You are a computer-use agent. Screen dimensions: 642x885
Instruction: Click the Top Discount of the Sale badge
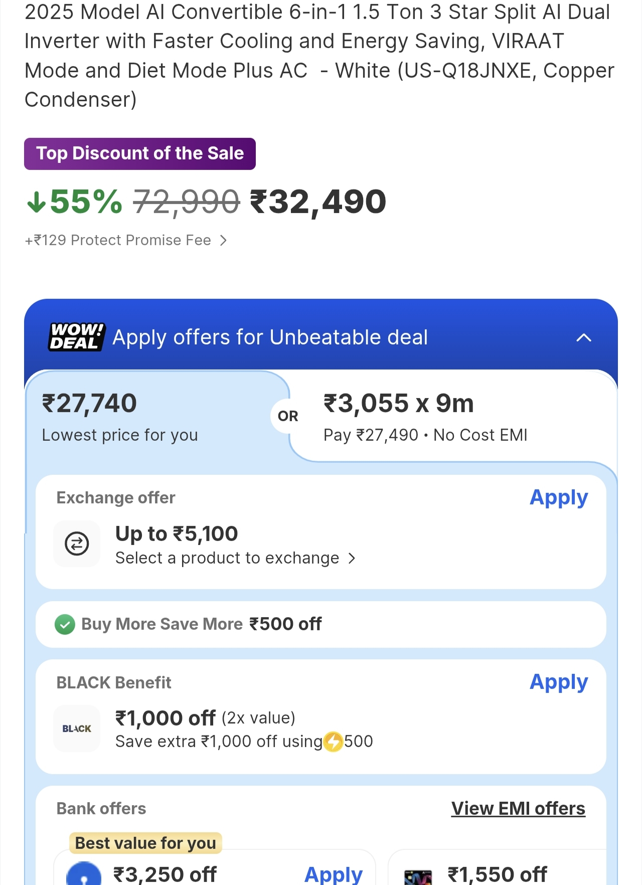click(x=140, y=154)
